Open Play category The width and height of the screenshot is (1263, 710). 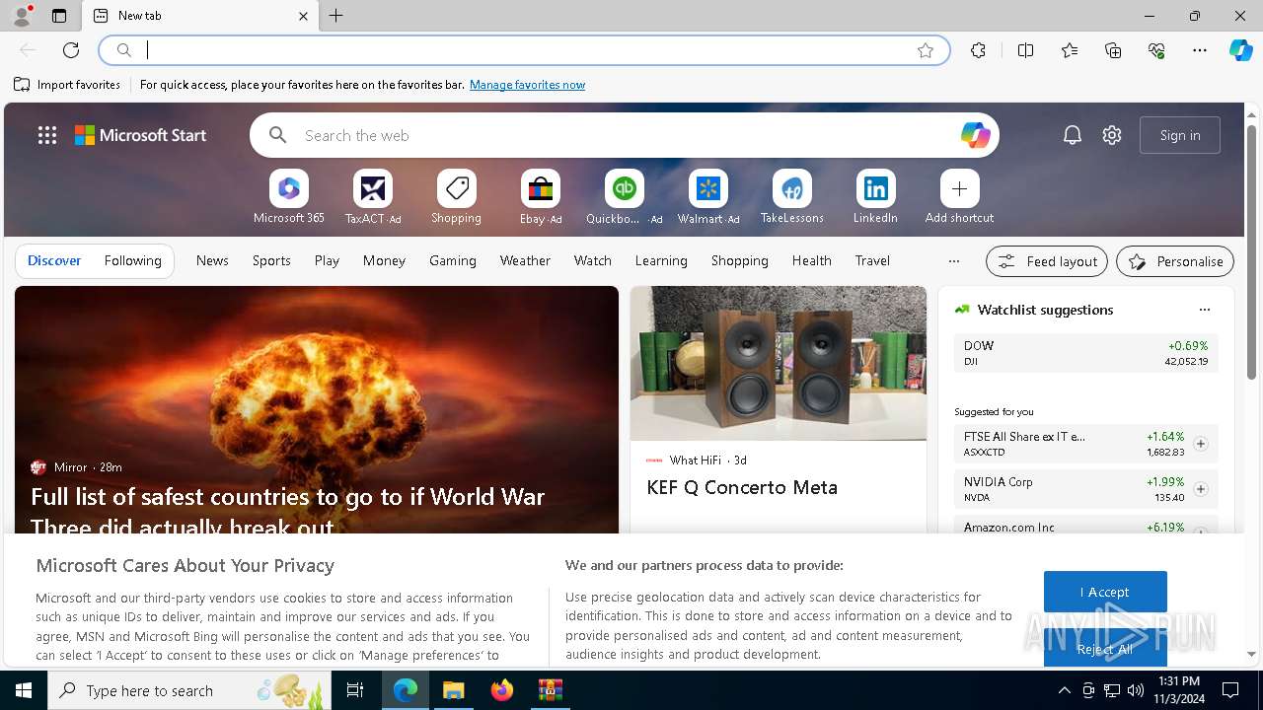tap(327, 260)
